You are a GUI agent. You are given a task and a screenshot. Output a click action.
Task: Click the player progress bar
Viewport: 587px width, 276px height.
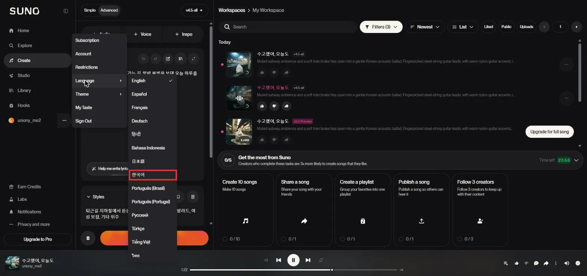pyautogui.click(x=293, y=270)
